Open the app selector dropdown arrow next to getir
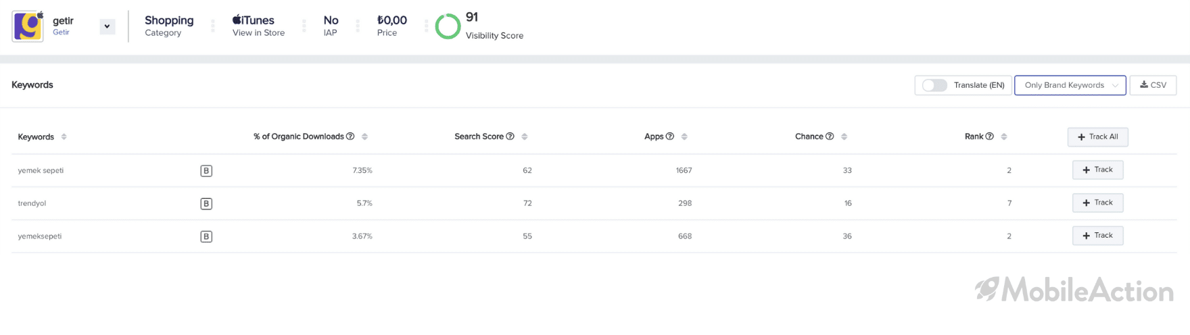The image size is (1190, 335). 107,26
